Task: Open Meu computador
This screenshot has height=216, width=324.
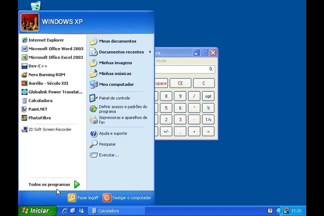Action: (x=112, y=84)
